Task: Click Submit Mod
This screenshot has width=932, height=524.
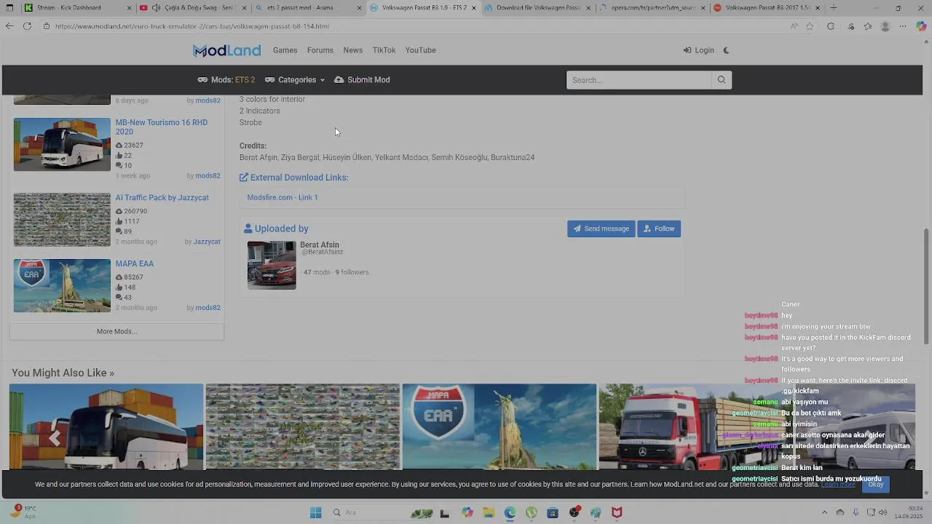Action: [362, 80]
